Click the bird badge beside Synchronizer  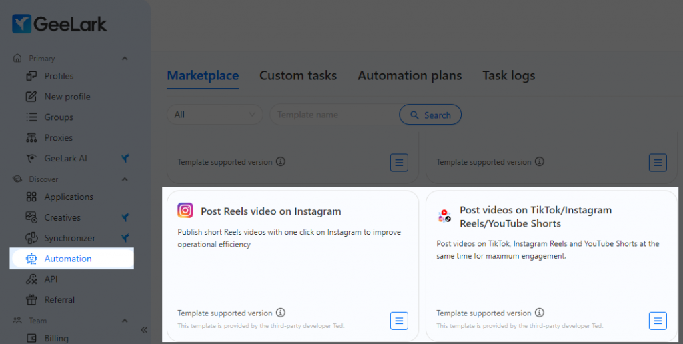(125, 238)
